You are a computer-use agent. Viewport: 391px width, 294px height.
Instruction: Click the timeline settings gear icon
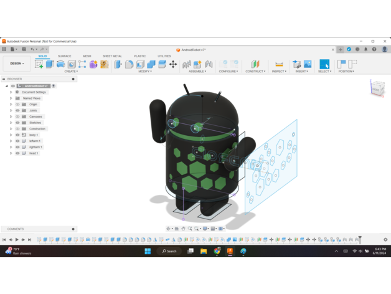[x=385, y=240]
